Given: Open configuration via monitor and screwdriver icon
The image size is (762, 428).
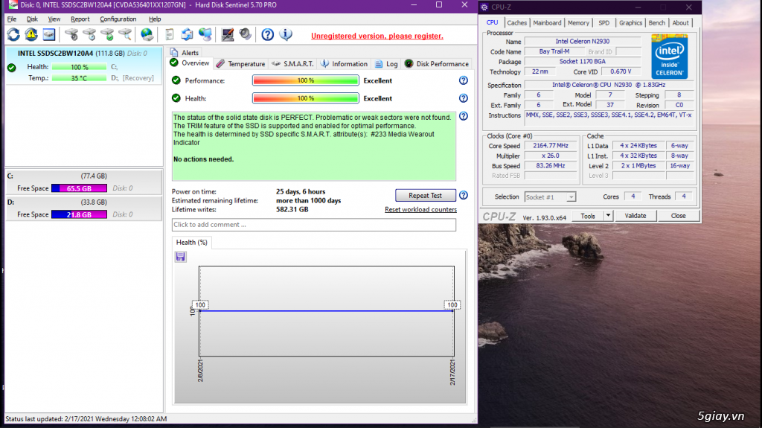Looking at the screenshot, I should (228, 34).
